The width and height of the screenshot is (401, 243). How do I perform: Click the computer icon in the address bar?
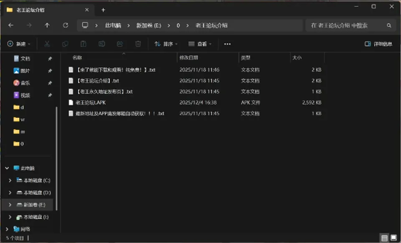point(85,25)
